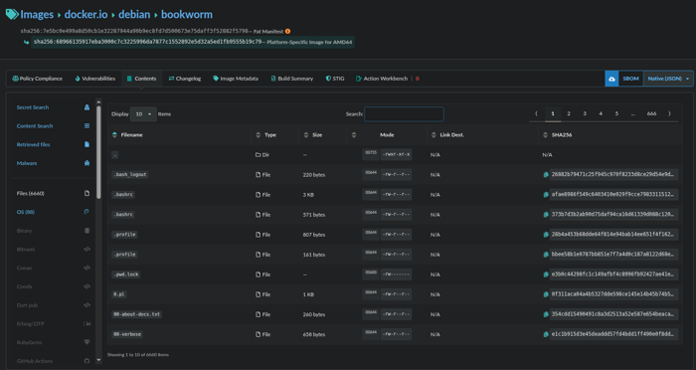Go to page 5 of results
The width and height of the screenshot is (696, 370).
click(x=616, y=113)
